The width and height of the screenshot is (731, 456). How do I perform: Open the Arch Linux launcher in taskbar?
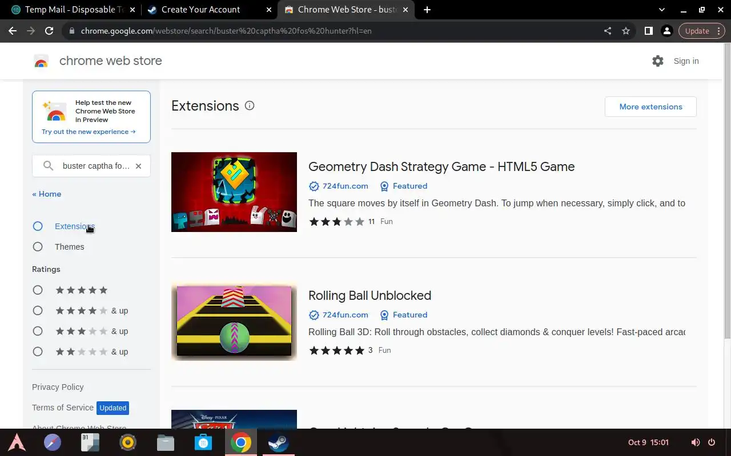tap(17, 442)
